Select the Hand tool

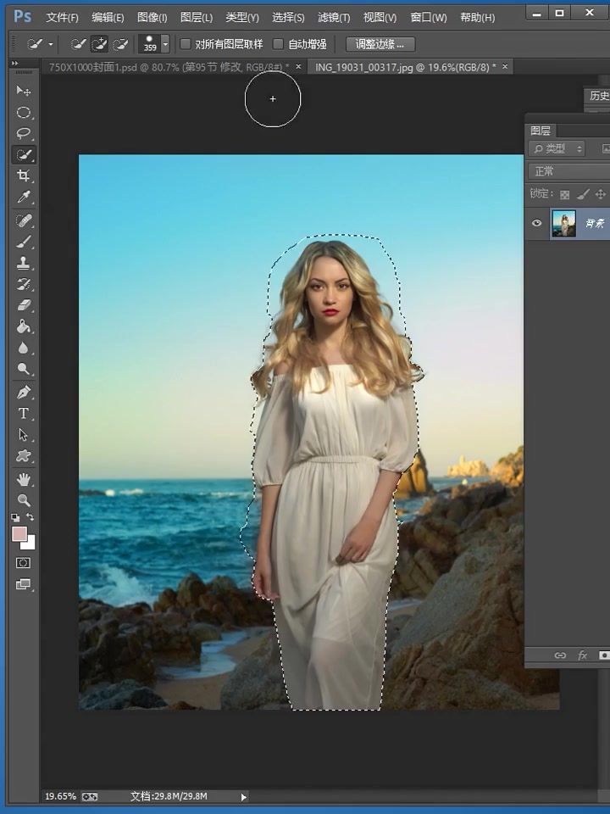click(x=24, y=479)
